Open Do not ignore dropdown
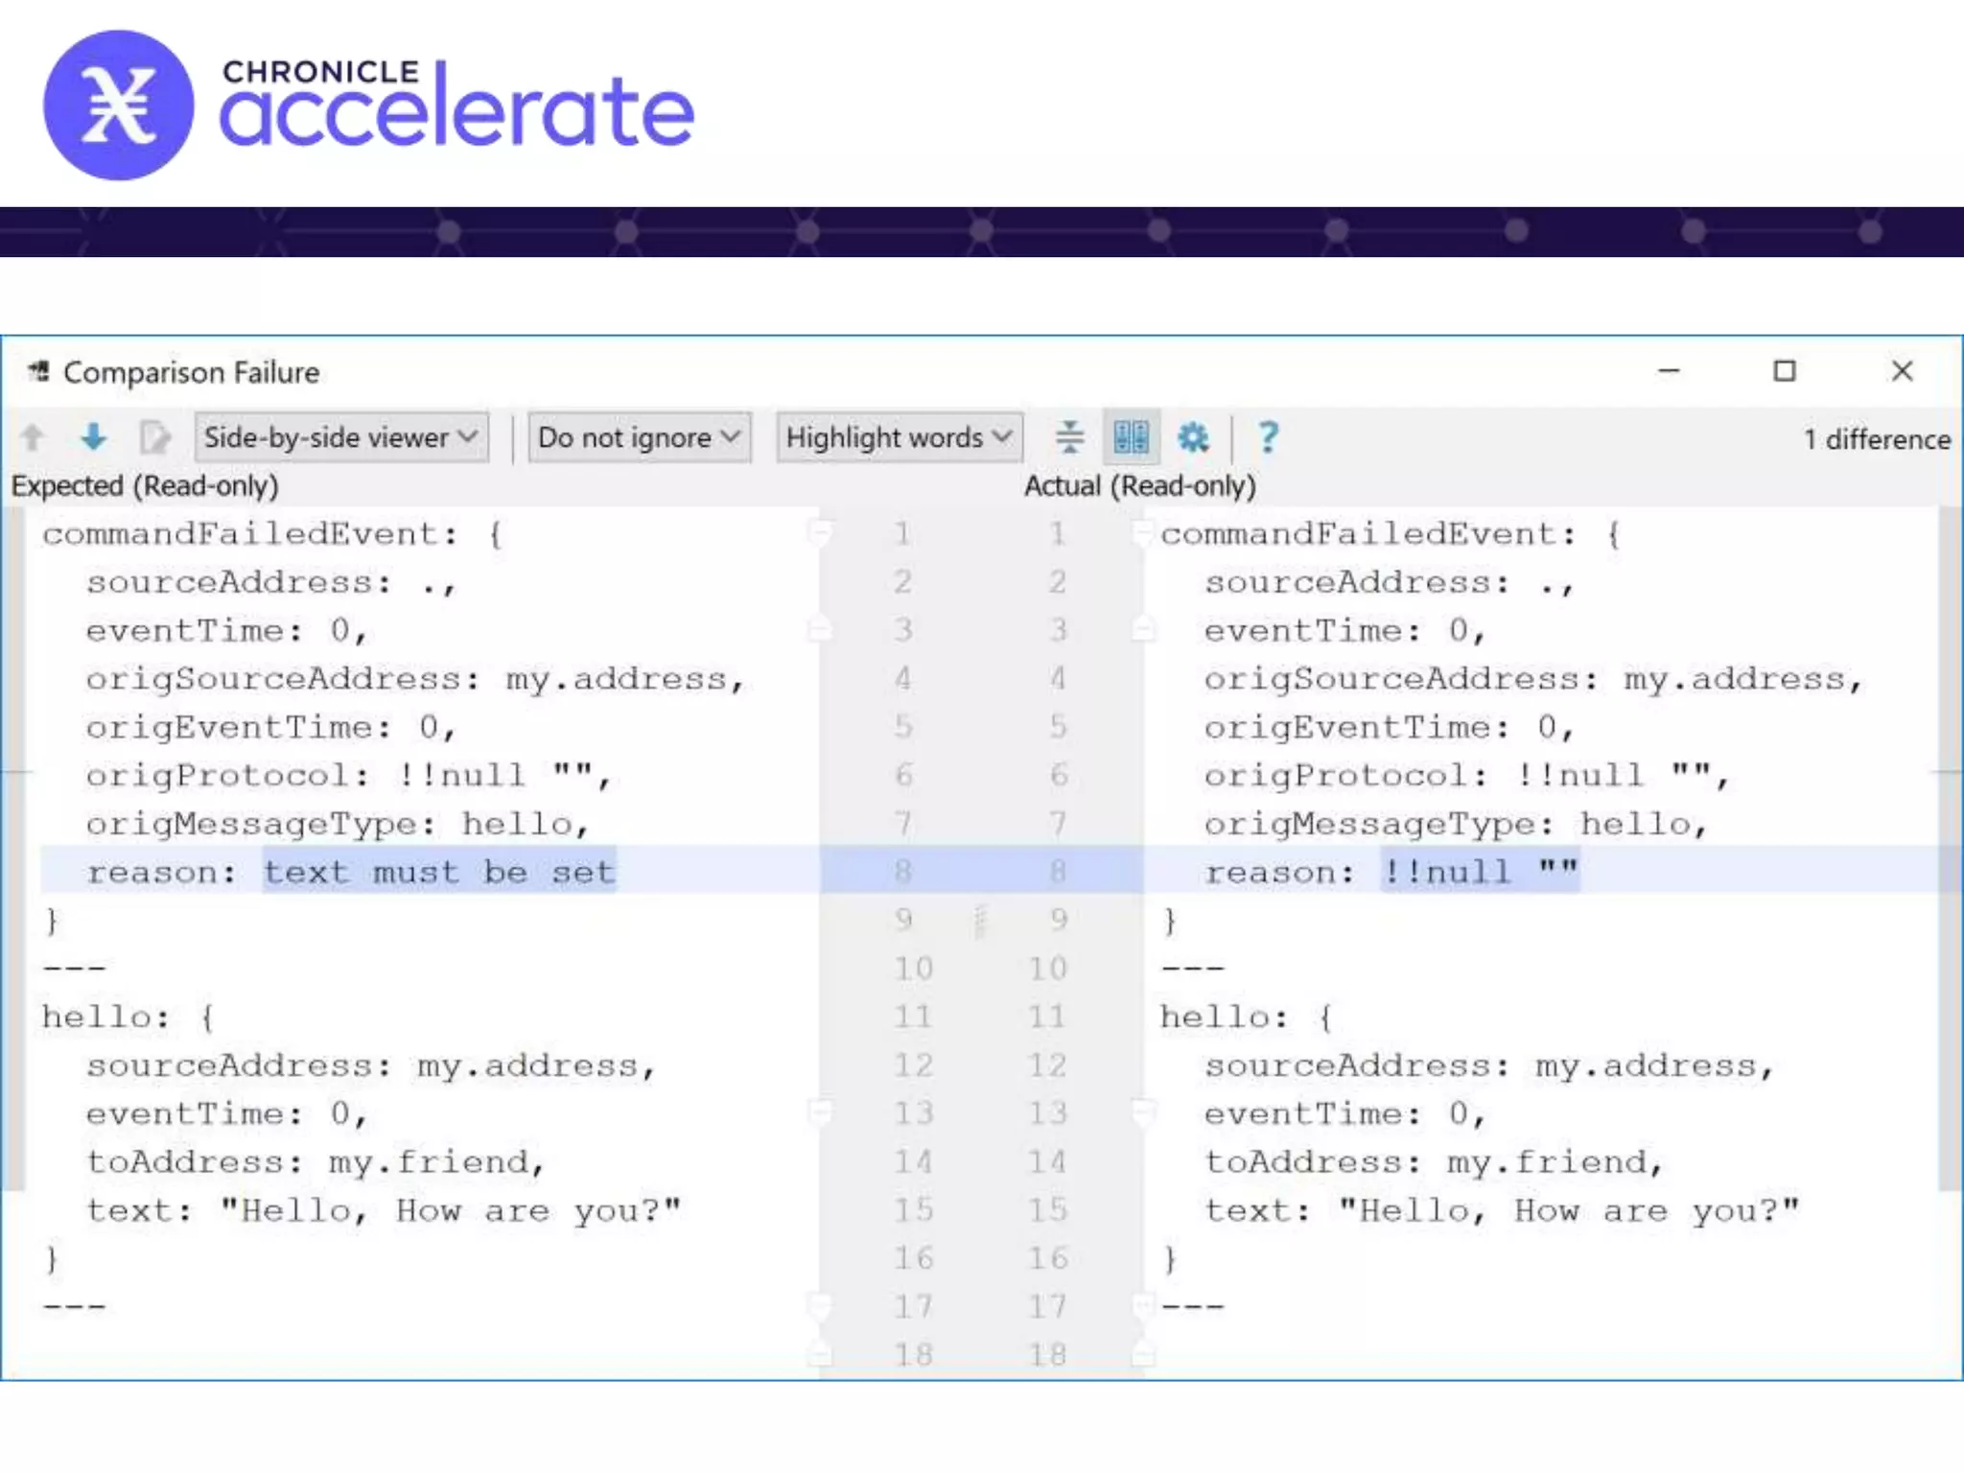Image resolution: width=1964 pixels, height=1473 pixels. [x=640, y=437]
